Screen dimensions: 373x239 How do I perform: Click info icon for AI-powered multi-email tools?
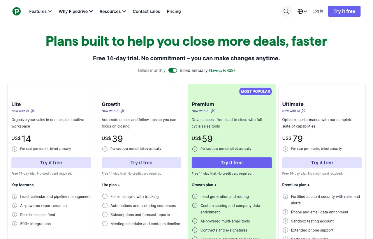coord(195,221)
